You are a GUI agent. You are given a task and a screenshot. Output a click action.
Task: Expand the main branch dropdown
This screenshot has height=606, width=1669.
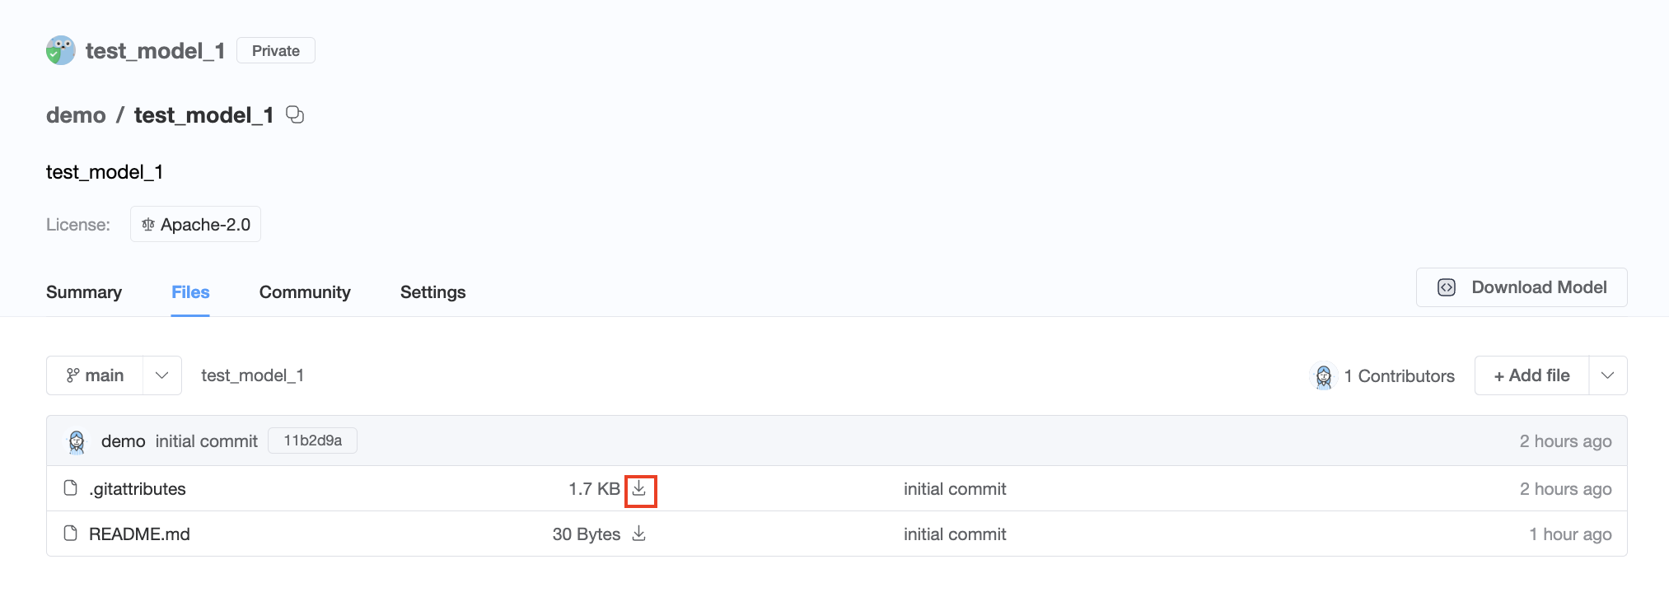click(162, 375)
